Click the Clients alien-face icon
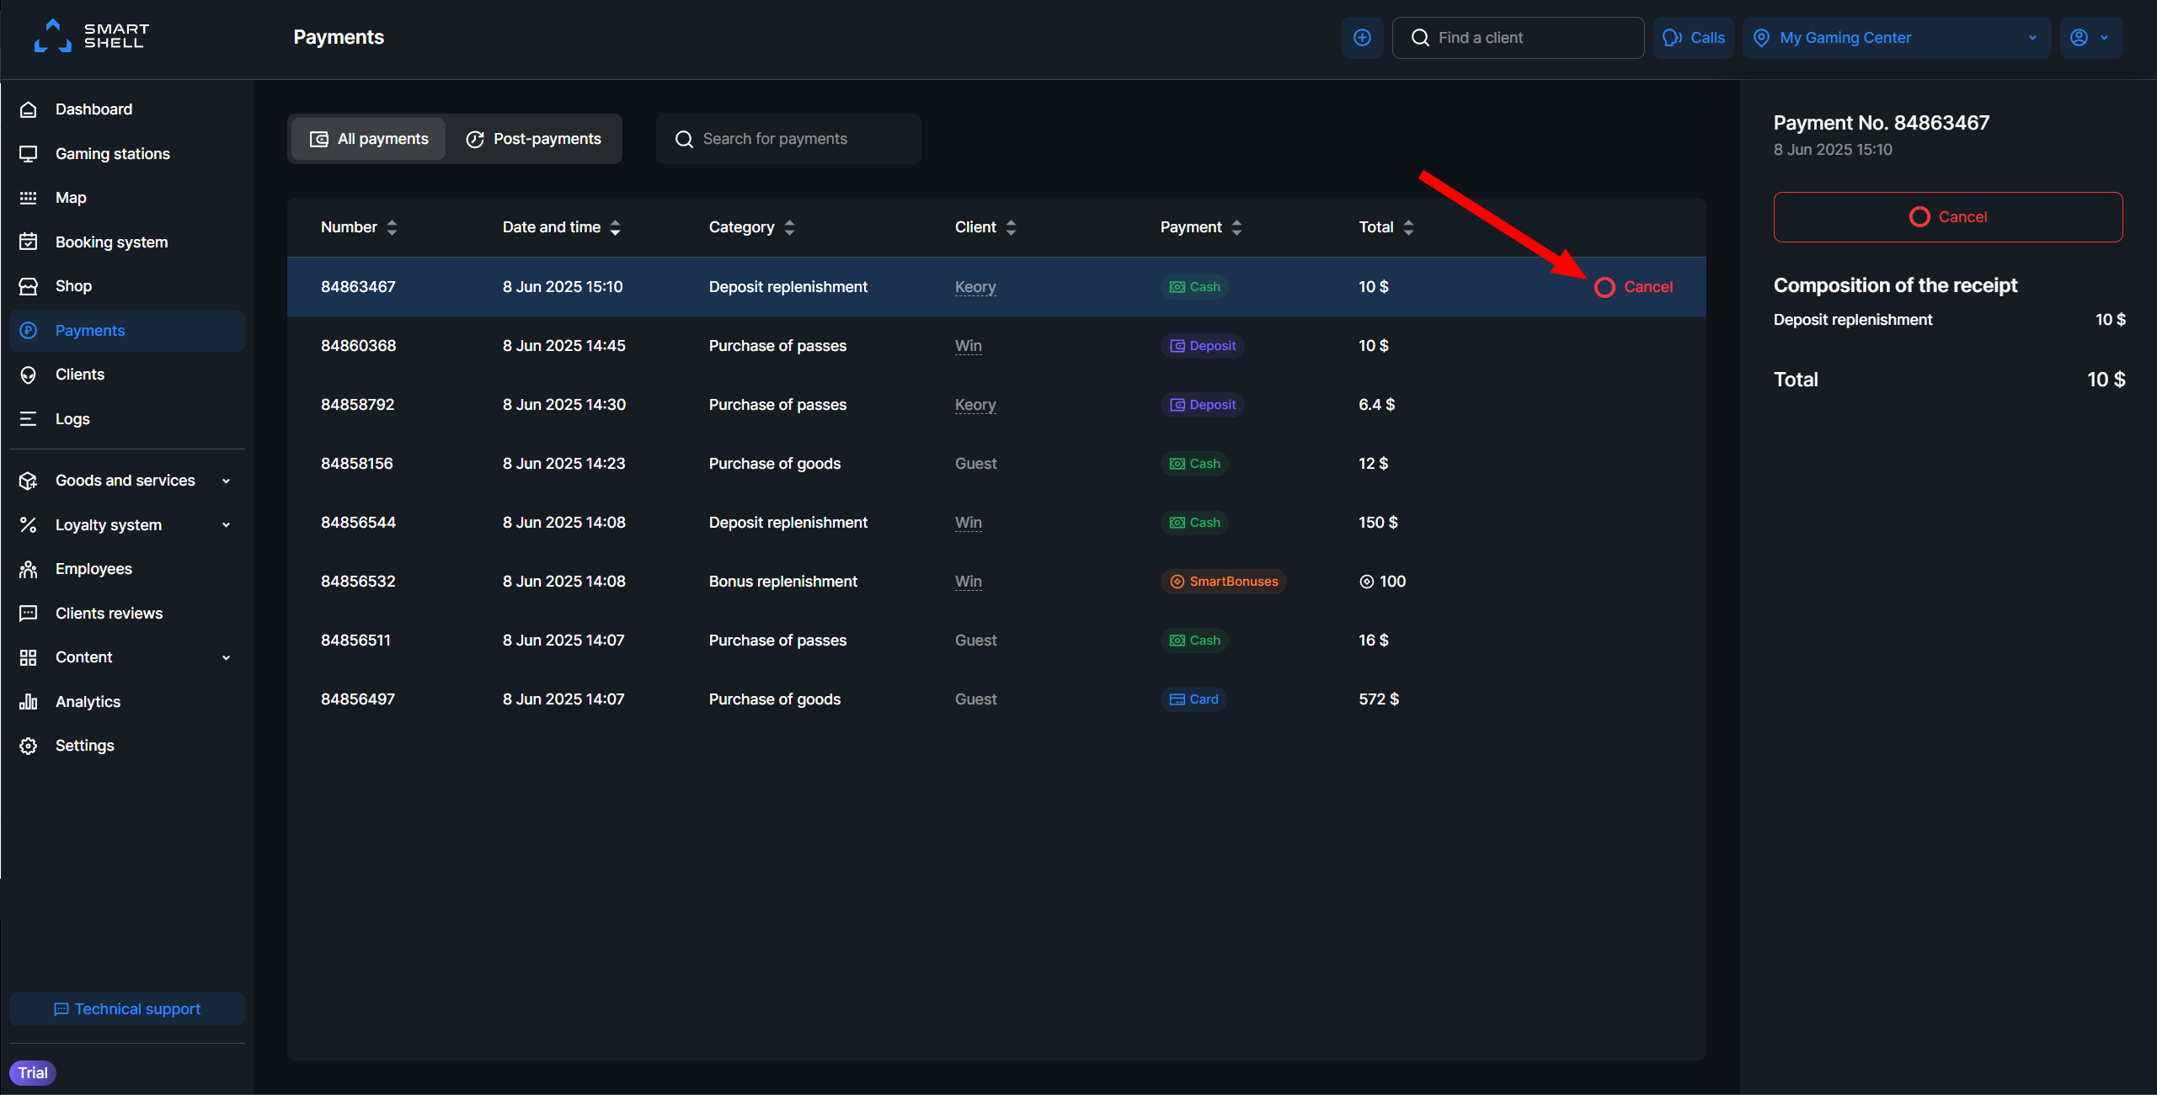 pyautogui.click(x=29, y=375)
